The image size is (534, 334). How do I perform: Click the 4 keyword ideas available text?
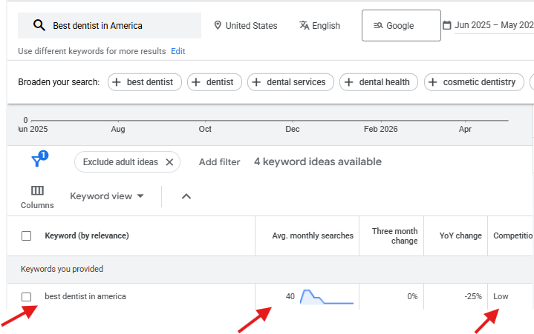coord(318,162)
